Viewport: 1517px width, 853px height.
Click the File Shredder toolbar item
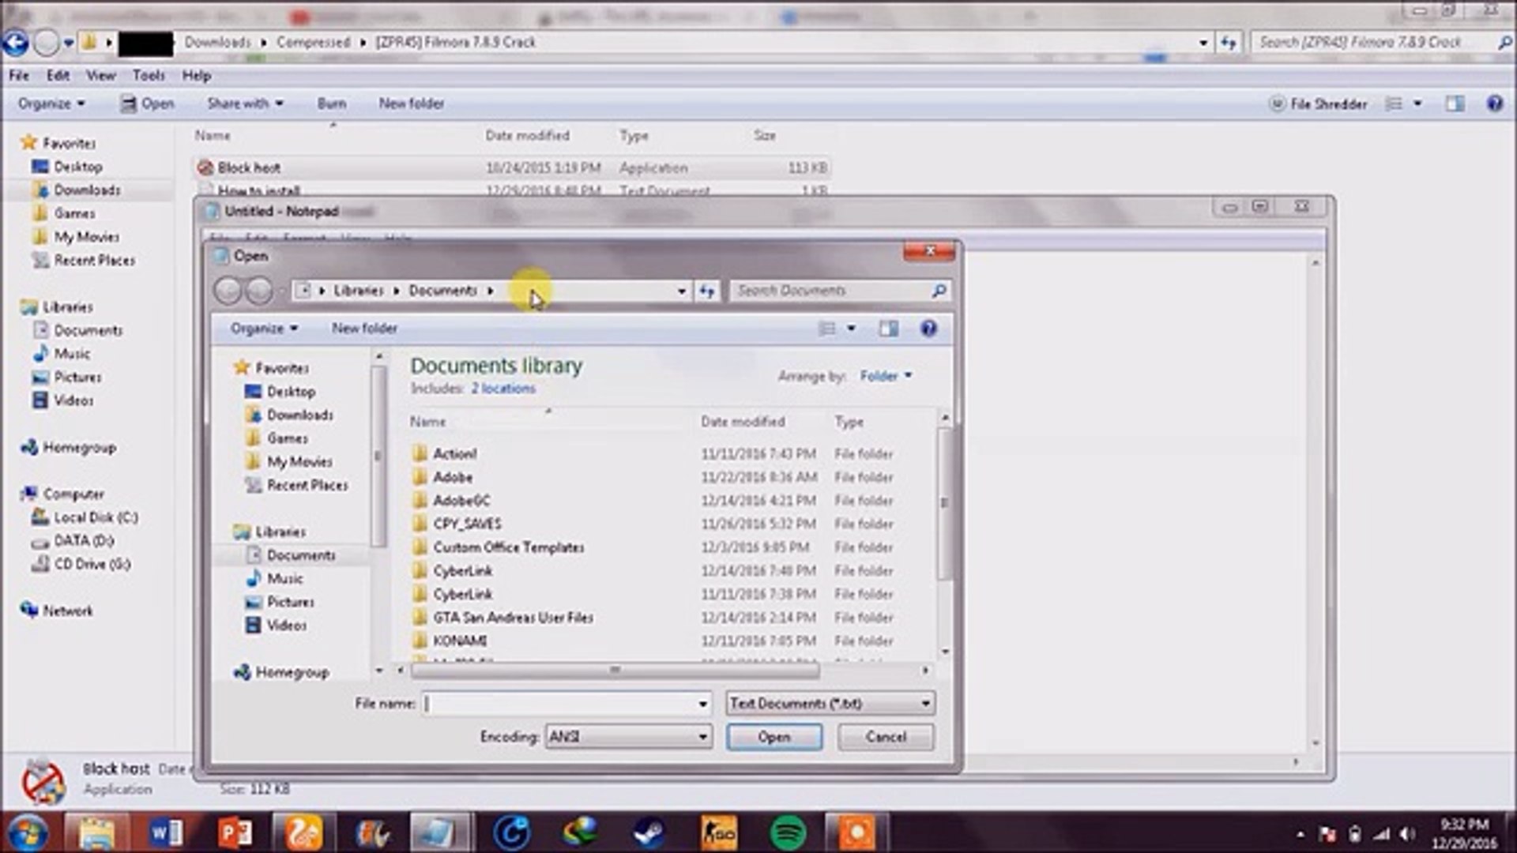pyautogui.click(x=1318, y=103)
